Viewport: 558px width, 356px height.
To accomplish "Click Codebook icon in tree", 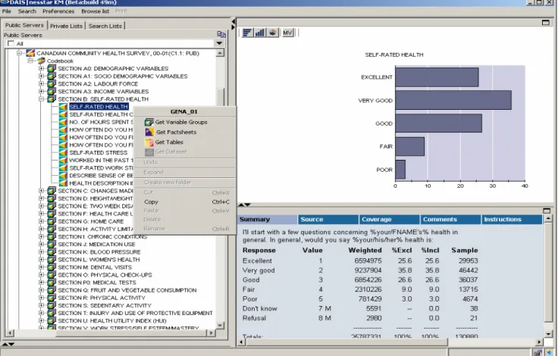I will (x=42, y=61).
